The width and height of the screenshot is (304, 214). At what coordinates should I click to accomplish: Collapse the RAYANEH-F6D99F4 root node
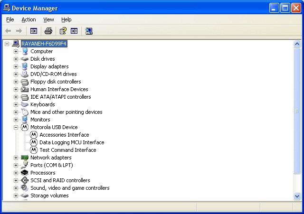pos(7,44)
